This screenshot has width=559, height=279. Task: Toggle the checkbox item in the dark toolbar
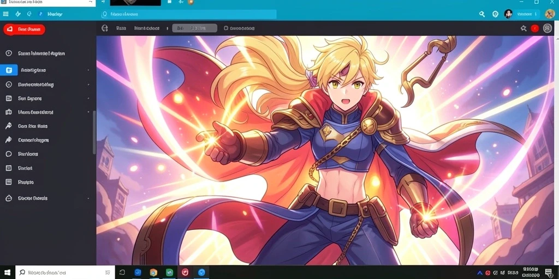point(239,28)
